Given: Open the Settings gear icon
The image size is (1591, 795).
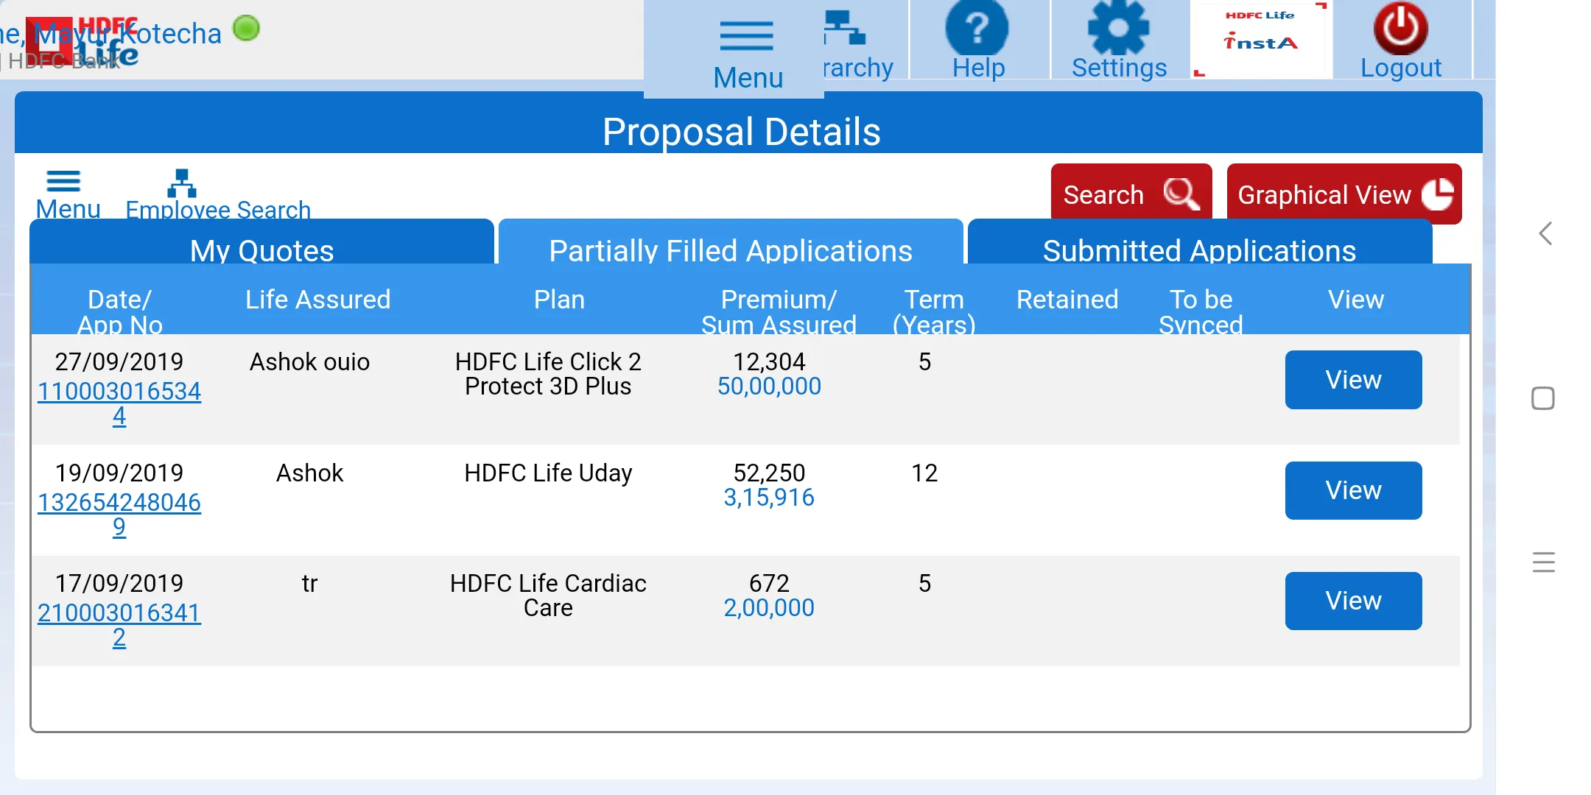Looking at the screenshot, I should point(1118,28).
